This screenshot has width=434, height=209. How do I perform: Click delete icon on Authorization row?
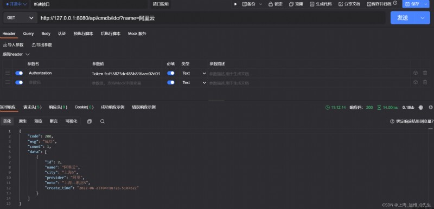click(425, 73)
